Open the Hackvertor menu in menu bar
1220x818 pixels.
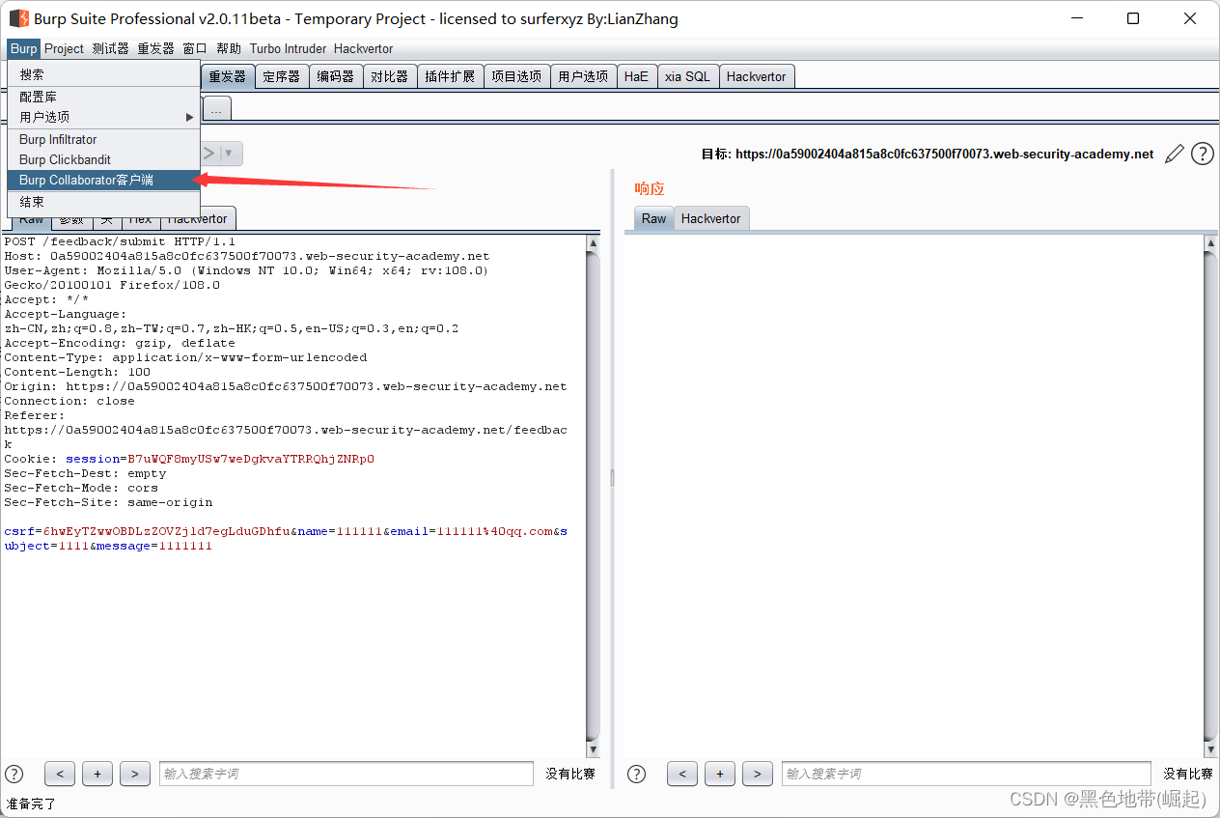click(x=363, y=48)
